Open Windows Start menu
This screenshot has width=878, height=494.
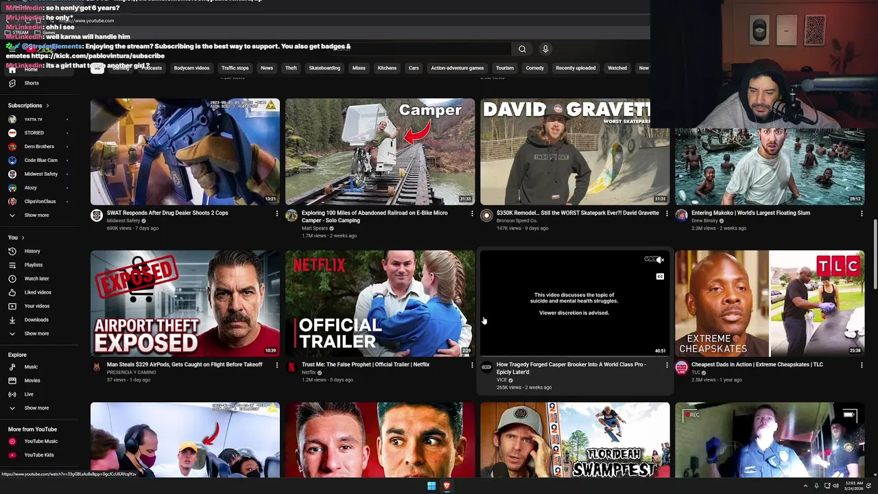click(431, 486)
